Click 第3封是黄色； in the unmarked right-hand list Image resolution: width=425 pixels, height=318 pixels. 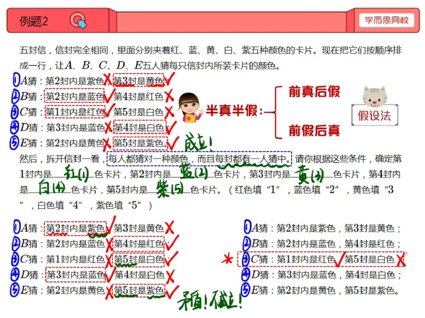tap(373, 228)
